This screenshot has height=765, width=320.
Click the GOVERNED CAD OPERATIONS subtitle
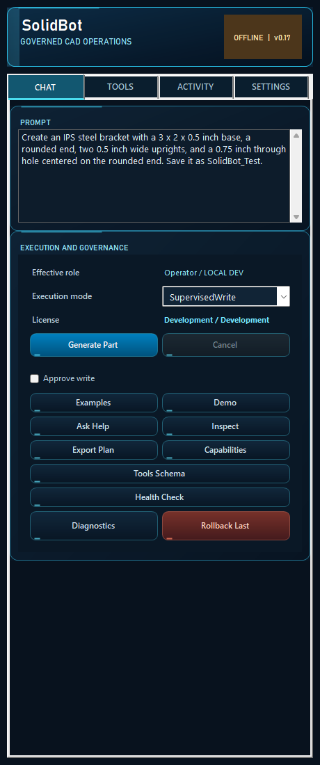[x=76, y=42]
